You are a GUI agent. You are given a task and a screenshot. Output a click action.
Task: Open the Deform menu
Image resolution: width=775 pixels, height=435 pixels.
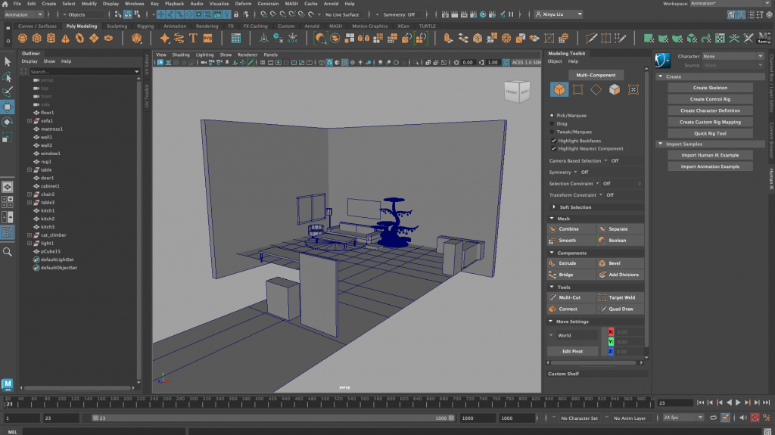[242, 4]
